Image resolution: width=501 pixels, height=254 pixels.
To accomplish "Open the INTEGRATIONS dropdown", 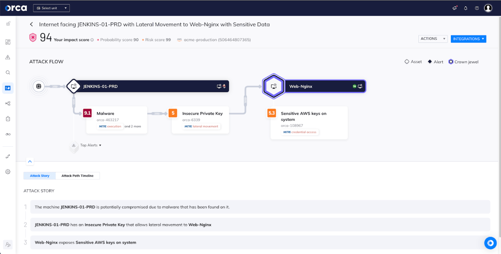I will click(468, 39).
